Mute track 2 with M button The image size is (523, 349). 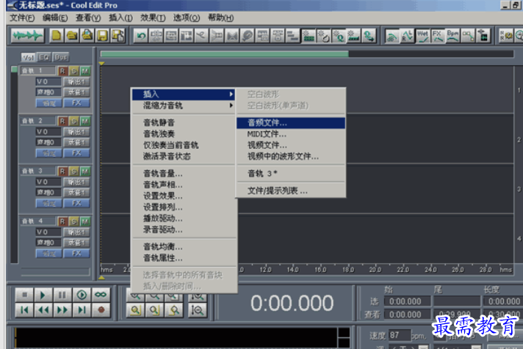(85, 121)
